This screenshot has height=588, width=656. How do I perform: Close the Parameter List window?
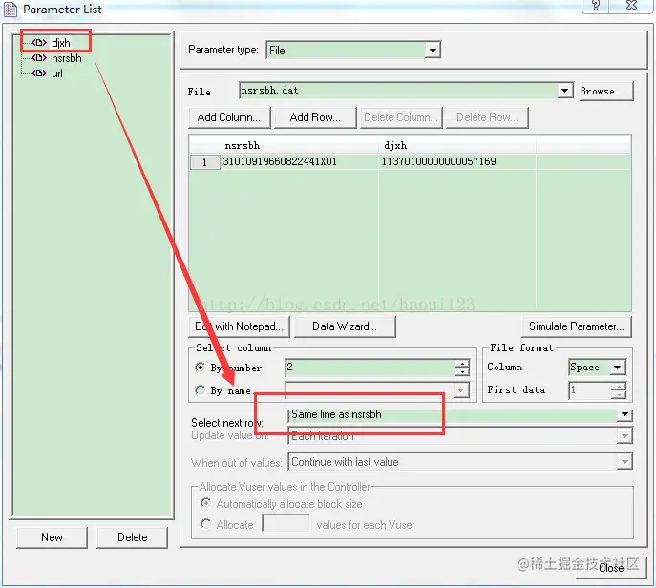click(x=631, y=6)
